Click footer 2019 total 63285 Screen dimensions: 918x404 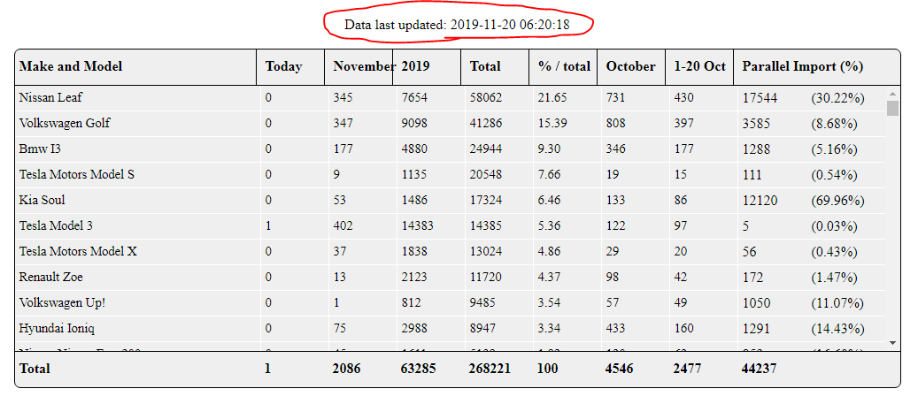pyautogui.click(x=418, y=369)
